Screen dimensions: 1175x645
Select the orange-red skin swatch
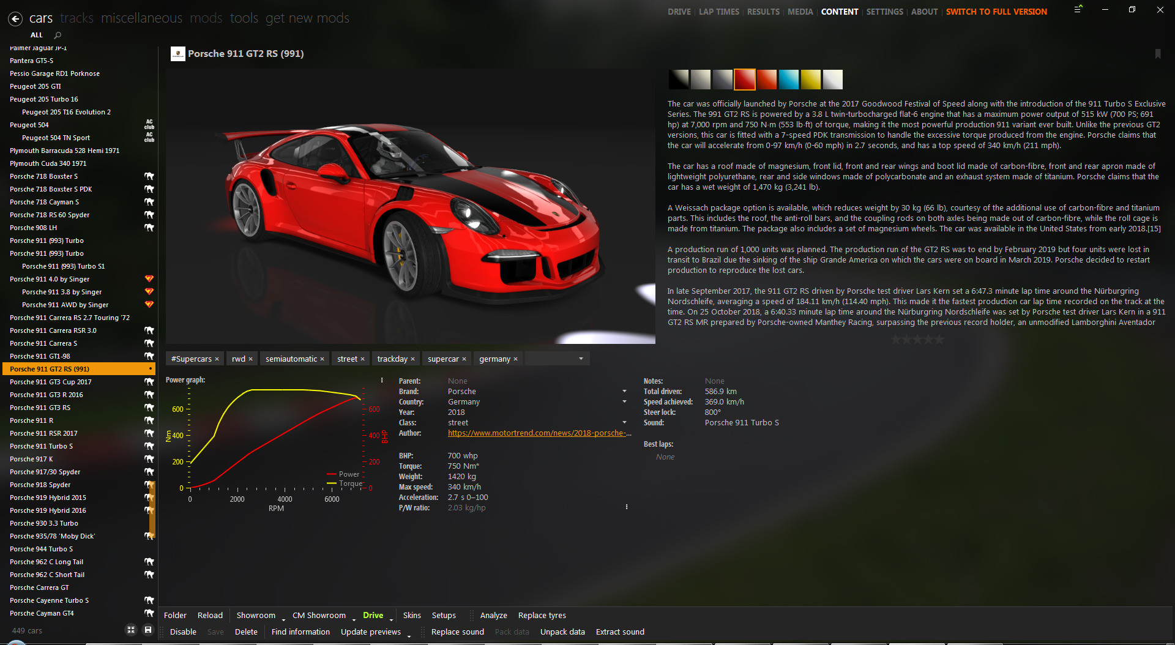[767, 80]
